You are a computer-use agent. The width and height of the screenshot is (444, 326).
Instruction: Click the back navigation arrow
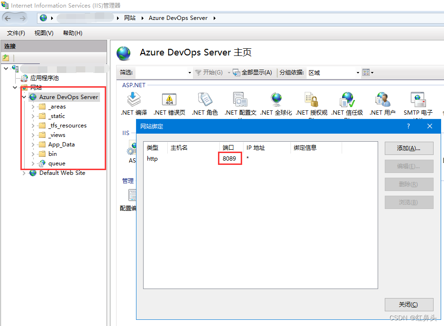coord(8,18)
